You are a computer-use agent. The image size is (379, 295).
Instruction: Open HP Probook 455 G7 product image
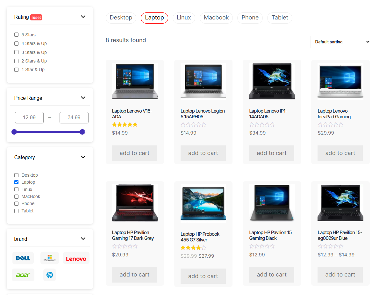coord(203,204)
